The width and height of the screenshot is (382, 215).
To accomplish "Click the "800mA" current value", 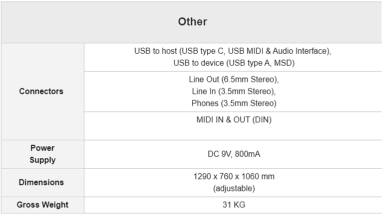I will 248,154.
